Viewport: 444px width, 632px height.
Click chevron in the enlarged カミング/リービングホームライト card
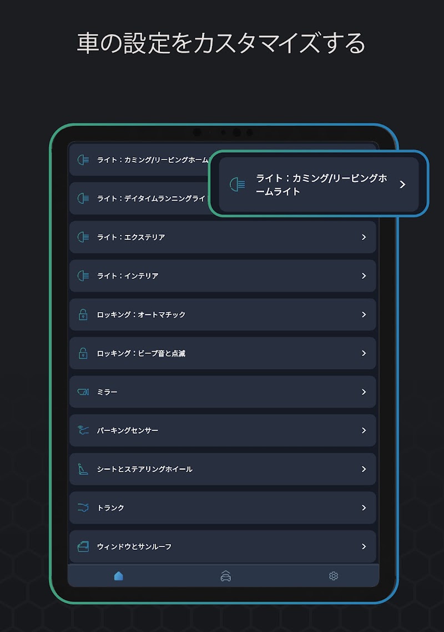(x=403, y=184)
